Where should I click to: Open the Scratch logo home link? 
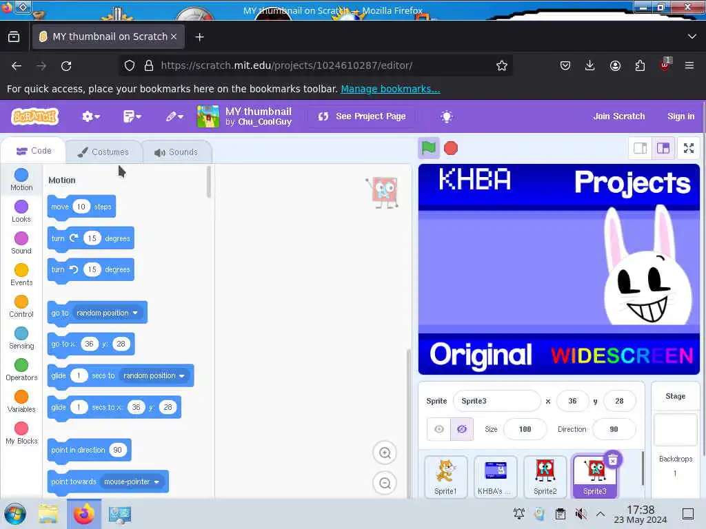(x=34, y=116)
